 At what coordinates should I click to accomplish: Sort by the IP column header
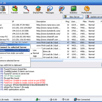point(23,21)
